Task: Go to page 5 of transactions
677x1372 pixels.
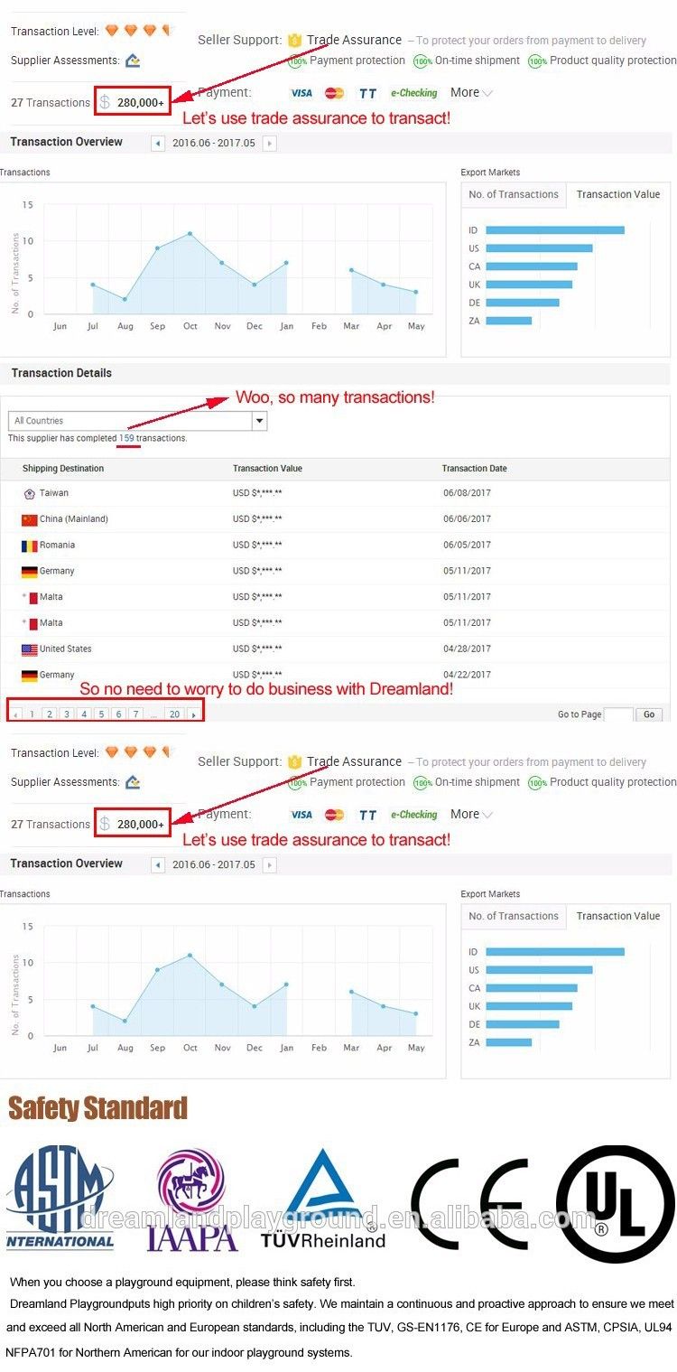Action: (x=101, y=714)
